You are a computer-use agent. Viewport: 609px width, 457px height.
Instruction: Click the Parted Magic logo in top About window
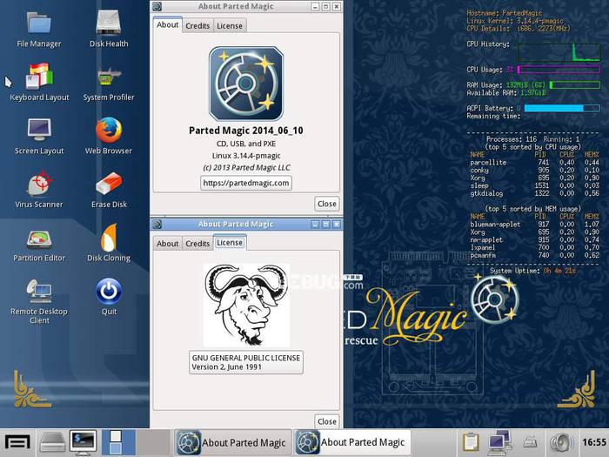coord(246,84)
